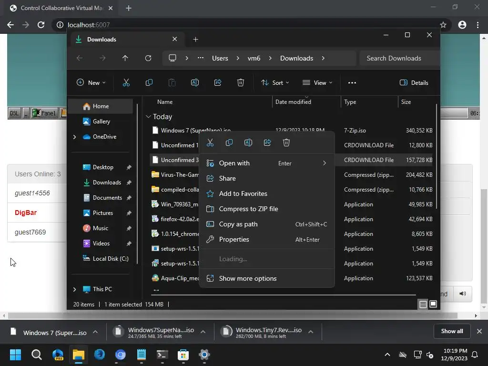Expand This PC in navigation pane

(74, 289)
